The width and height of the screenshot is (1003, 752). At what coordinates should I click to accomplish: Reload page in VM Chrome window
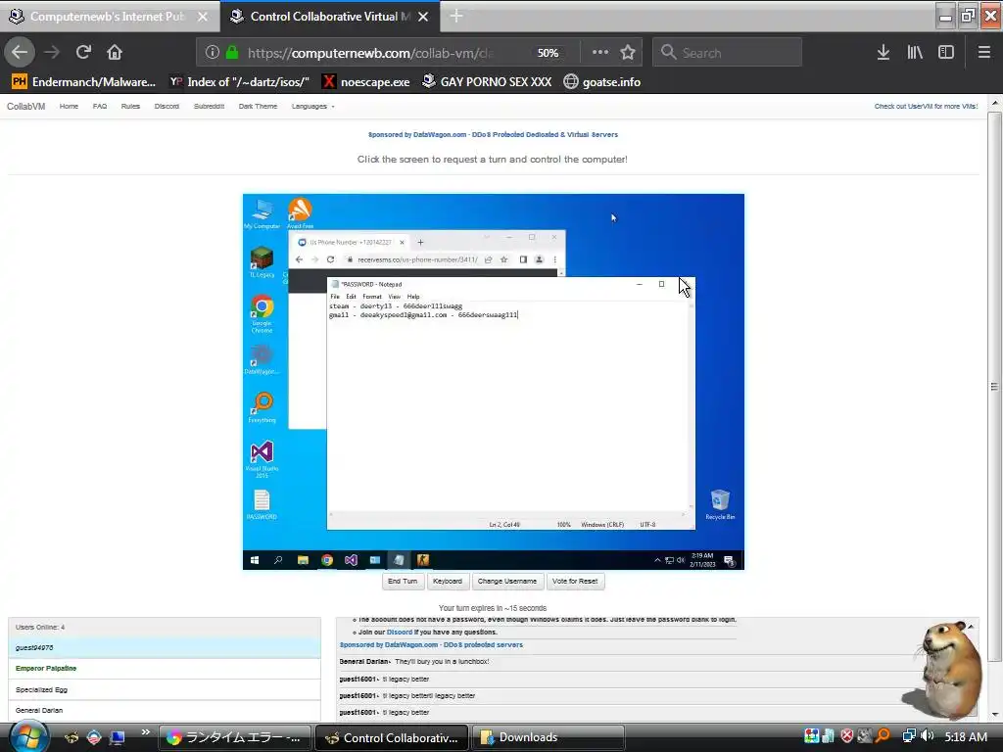(330, 259)
